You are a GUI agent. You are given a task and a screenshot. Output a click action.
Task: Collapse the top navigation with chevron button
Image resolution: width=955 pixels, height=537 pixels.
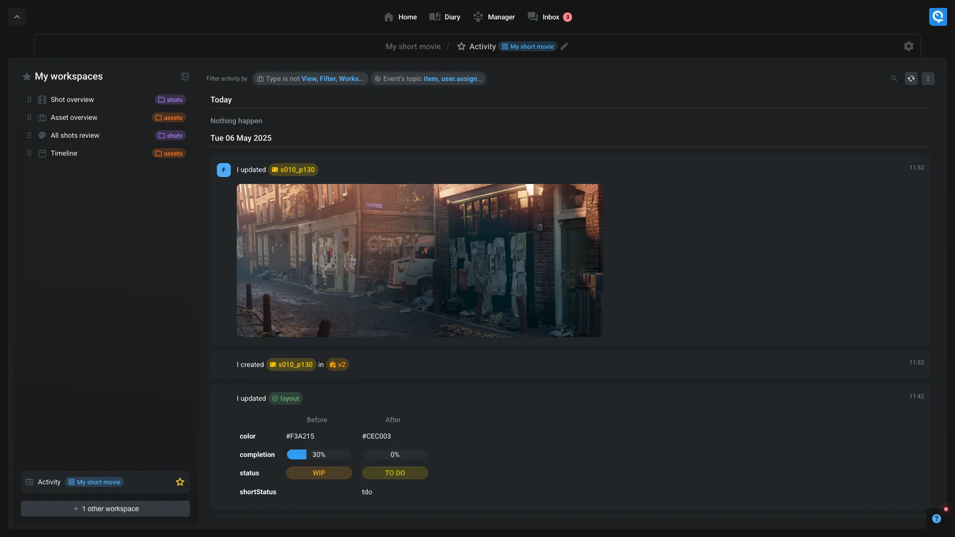click(x=17, y=17)
